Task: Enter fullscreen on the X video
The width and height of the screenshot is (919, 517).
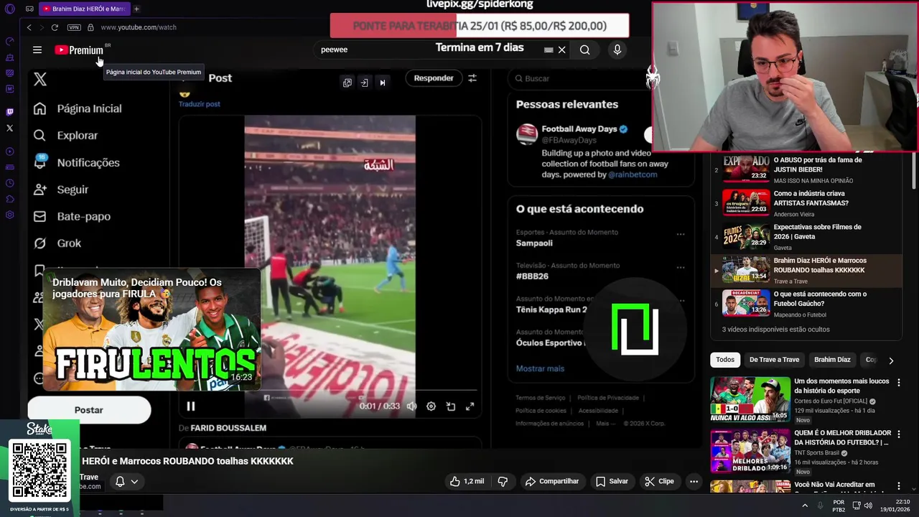Action: point(470,406)
